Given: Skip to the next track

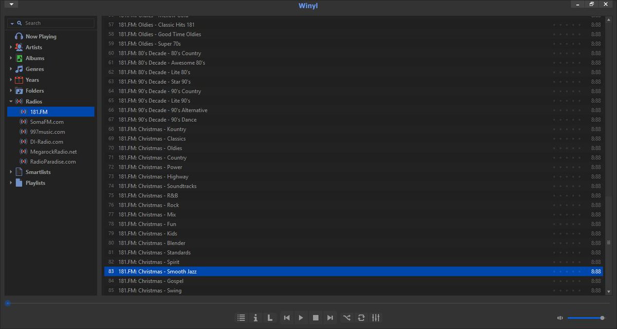Looking at the screenshot, I should click(x=330, y=318).
